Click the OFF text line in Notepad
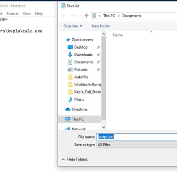 (x=4, y=20)
